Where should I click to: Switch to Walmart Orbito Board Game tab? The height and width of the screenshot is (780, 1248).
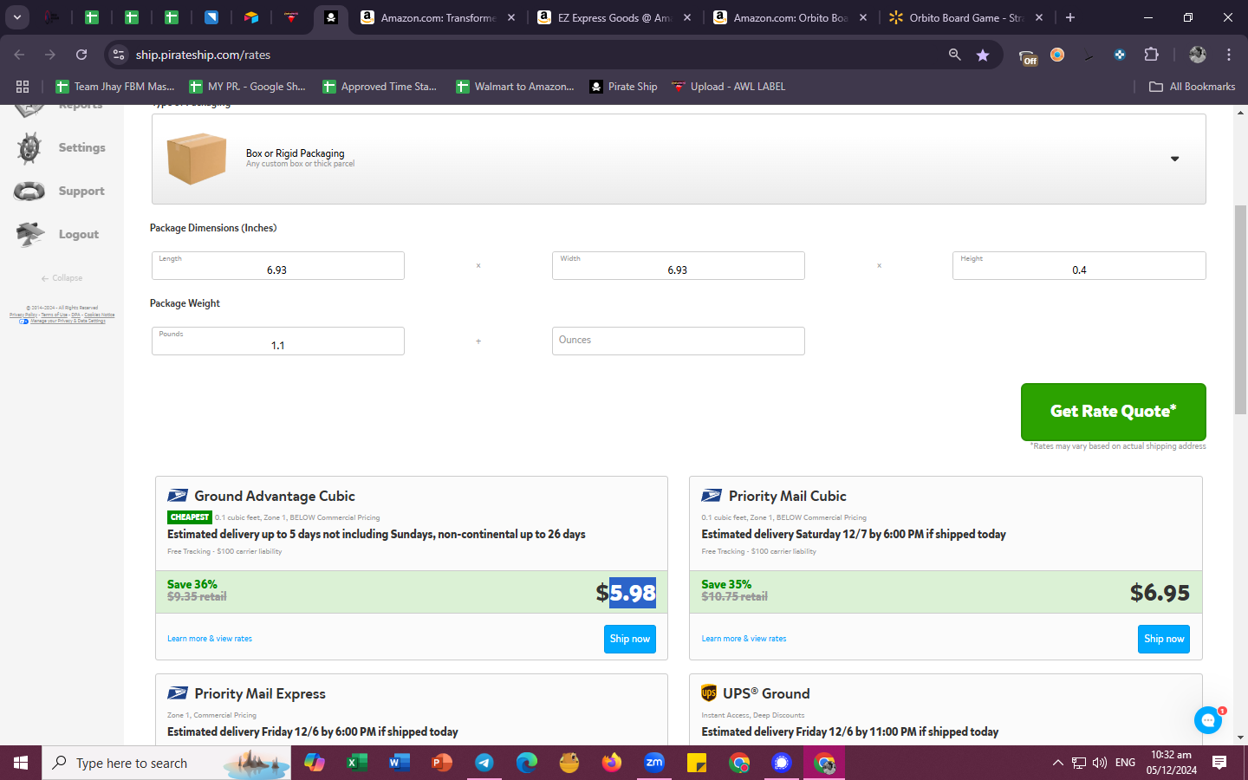[x=966, y=17]
